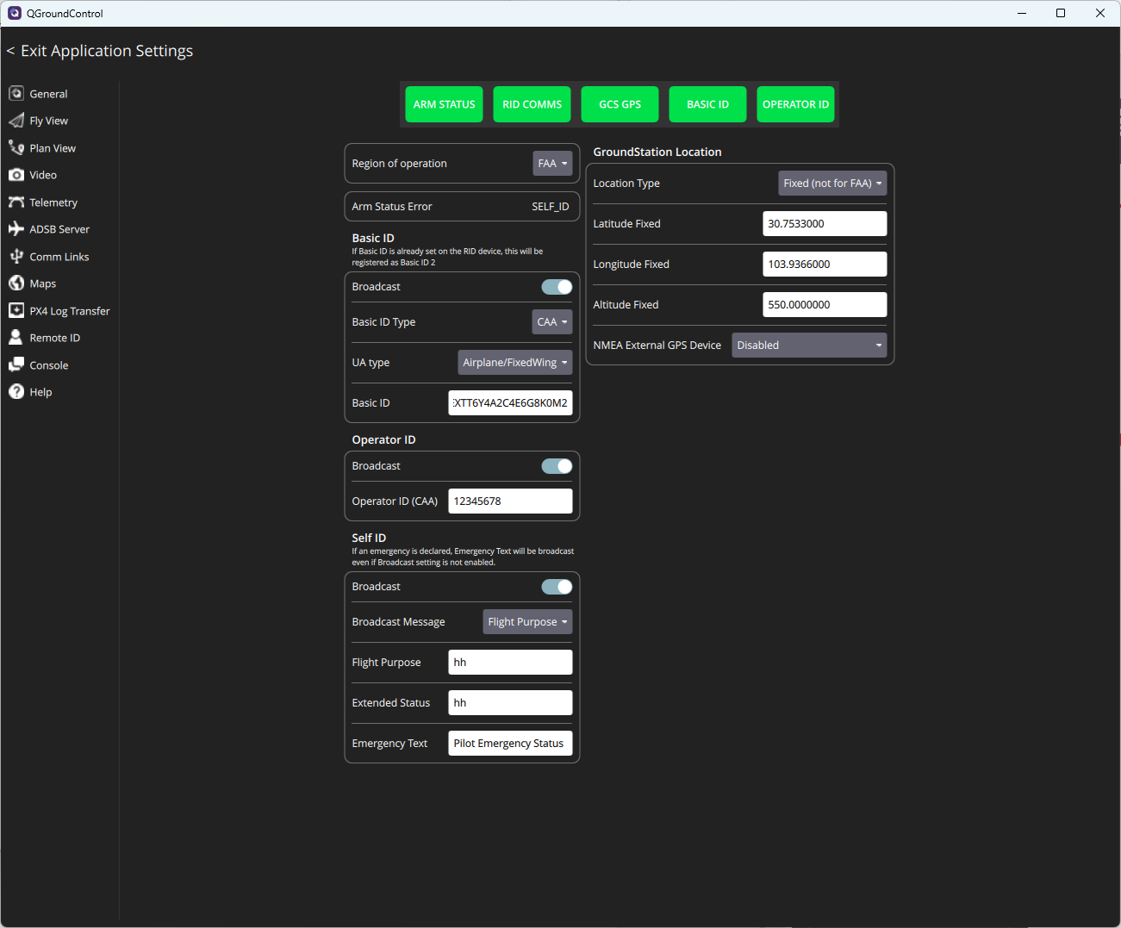
Task: Click the Longitude Fixed input field
Action: 825,265
